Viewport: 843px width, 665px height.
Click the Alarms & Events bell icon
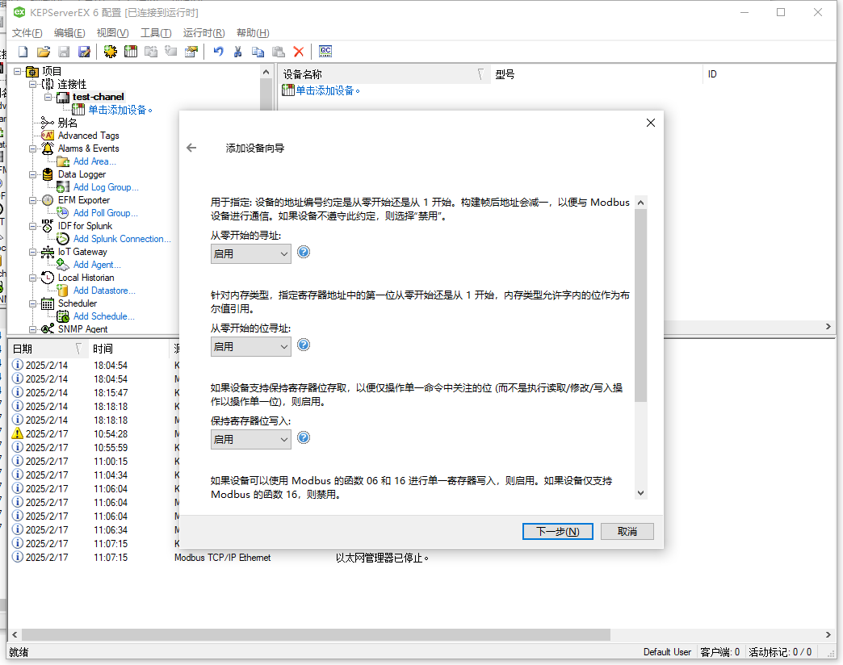pyautogui.click(x=48, y=148)
